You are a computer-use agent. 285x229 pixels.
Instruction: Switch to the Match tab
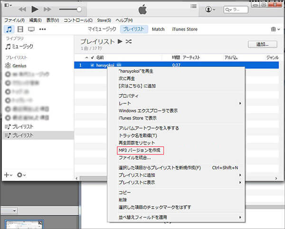pos(158,29)
